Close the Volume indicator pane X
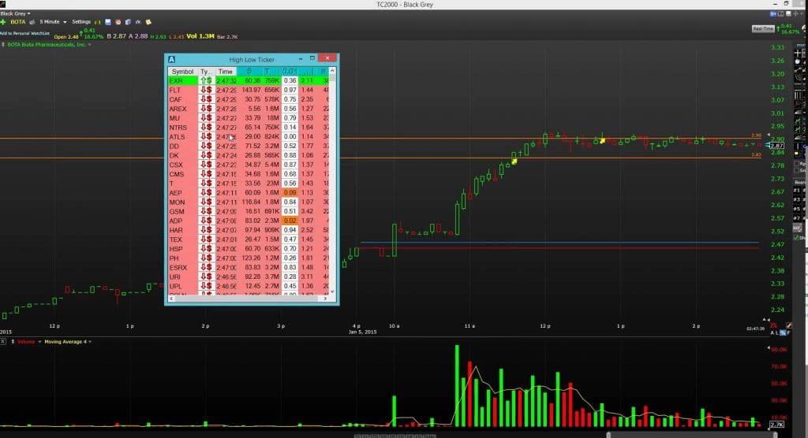Screen dimensions: 808x438 pos(3,342)
